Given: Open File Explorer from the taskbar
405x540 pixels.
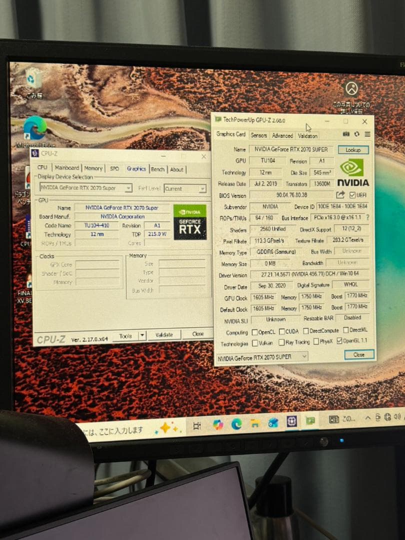Looking at the screenshot, I should pos(255,423).
